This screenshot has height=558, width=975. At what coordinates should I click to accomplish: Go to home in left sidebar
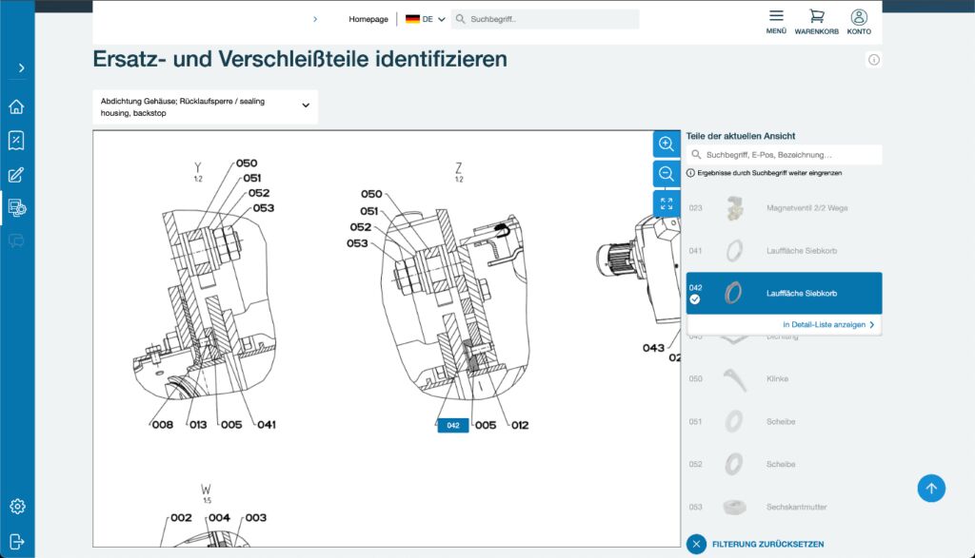pyautogui.click(x=16, y=106)
